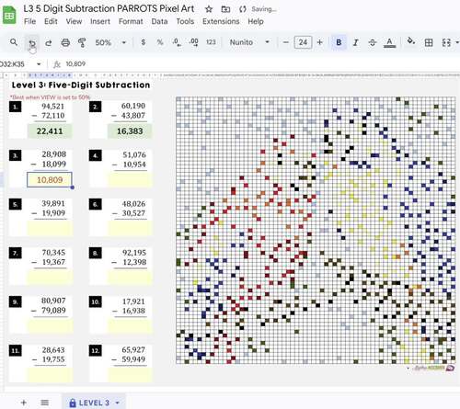Decrease font size with minus button
Image resolution: width=460 pixels, height=409 pixels.
(285, 42)
